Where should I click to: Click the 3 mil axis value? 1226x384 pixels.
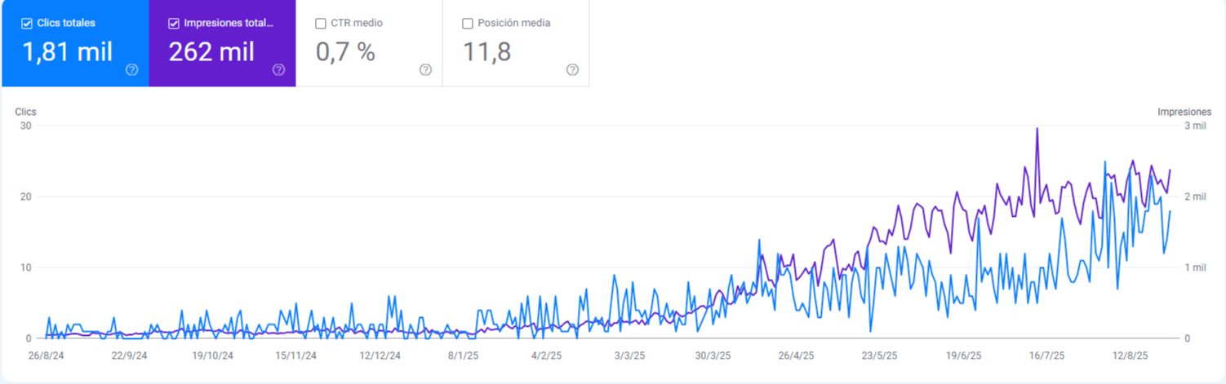pyautogui.click(x=1194, y=126)
